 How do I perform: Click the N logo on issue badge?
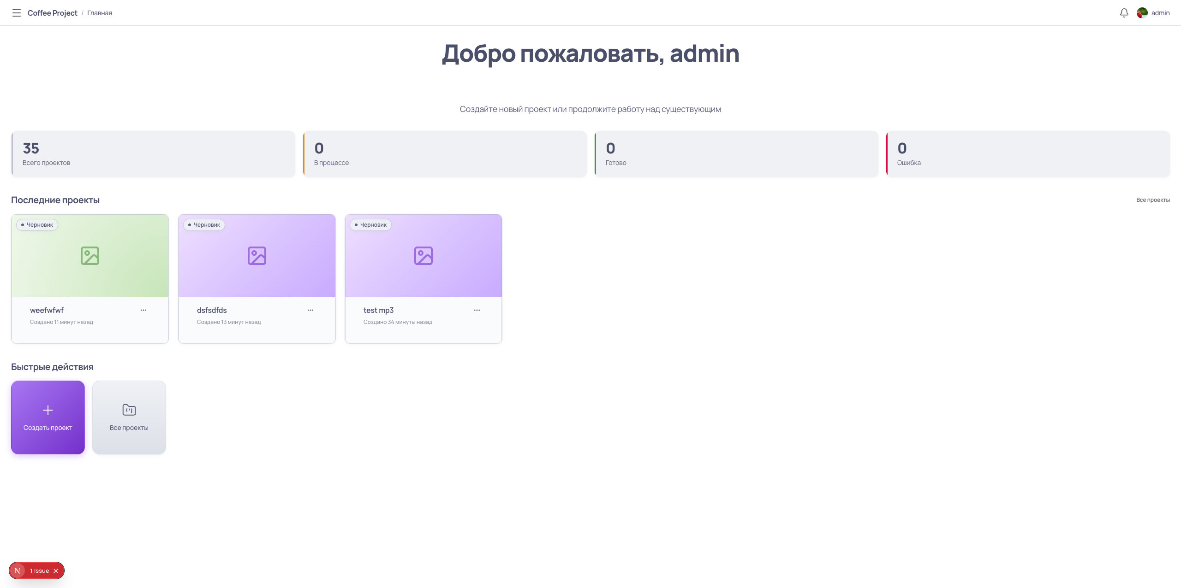[18, 570]
